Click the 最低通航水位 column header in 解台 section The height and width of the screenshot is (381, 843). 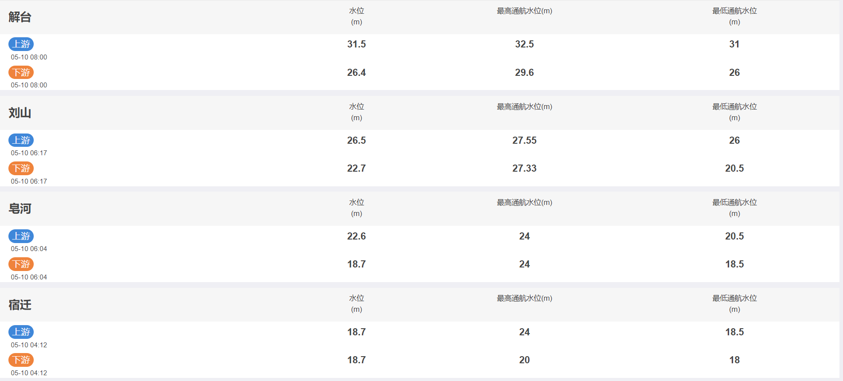click(734, 16)
